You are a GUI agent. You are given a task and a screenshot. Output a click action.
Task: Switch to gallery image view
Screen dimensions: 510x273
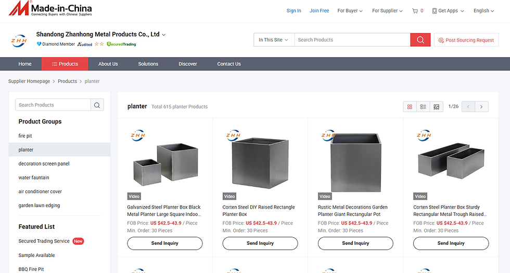click(437, 107)
